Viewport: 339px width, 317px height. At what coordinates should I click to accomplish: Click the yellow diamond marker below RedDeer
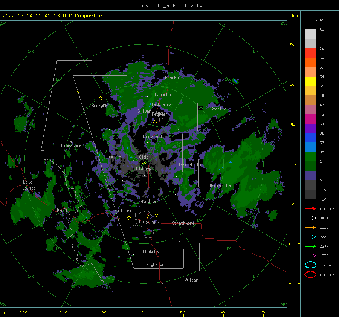155,123
